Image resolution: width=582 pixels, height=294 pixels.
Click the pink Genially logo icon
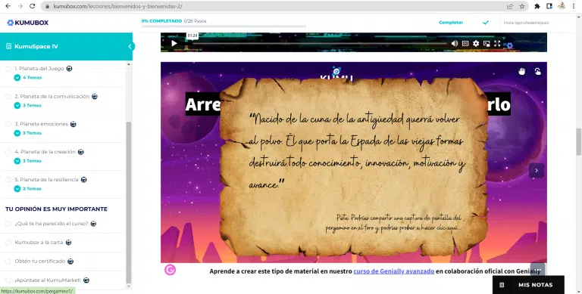(x=170, y=270)
